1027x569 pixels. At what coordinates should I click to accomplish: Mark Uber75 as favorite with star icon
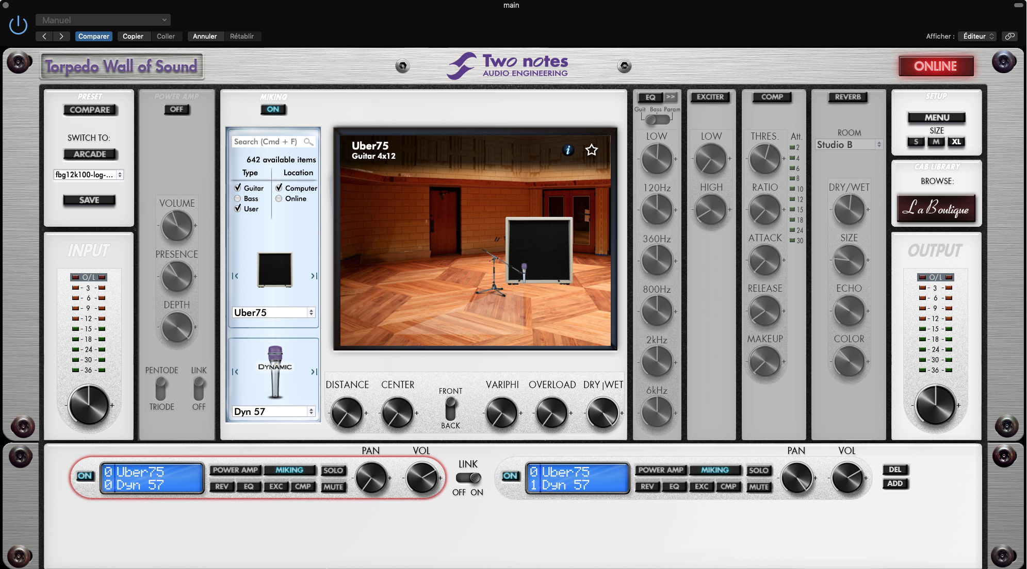592,150
